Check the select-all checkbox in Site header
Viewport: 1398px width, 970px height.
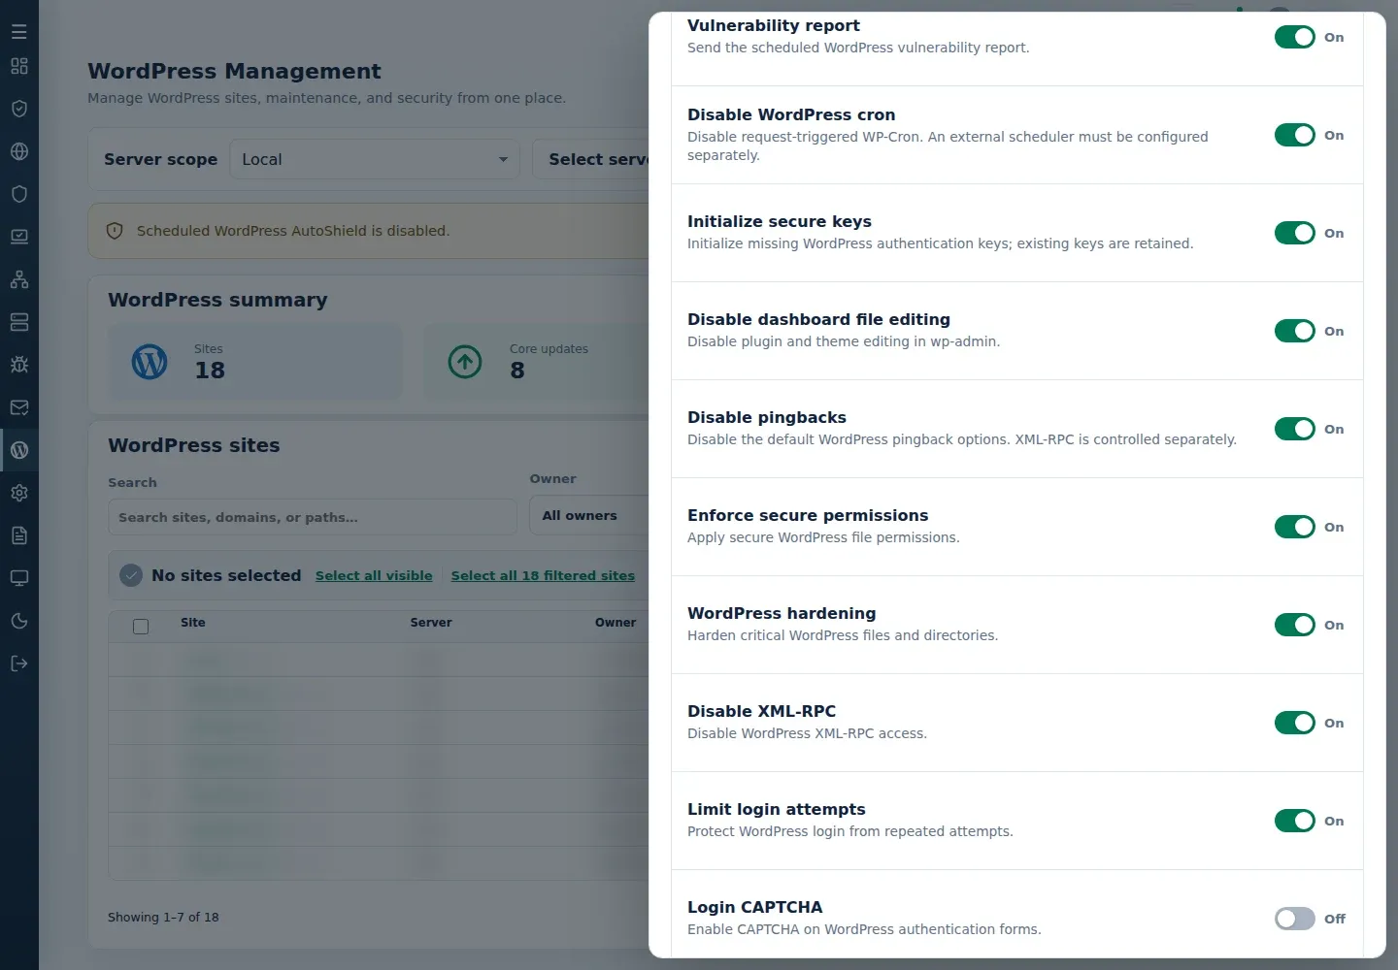(141, 627)
